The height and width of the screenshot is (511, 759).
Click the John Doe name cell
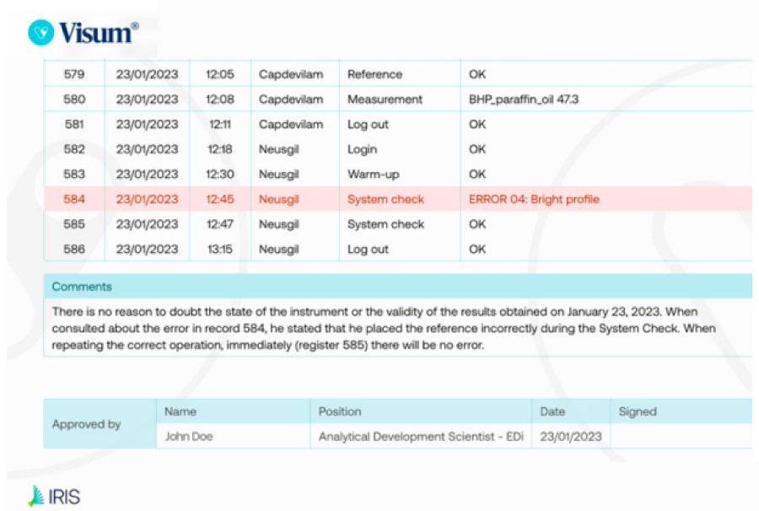(x=189, y=437)
